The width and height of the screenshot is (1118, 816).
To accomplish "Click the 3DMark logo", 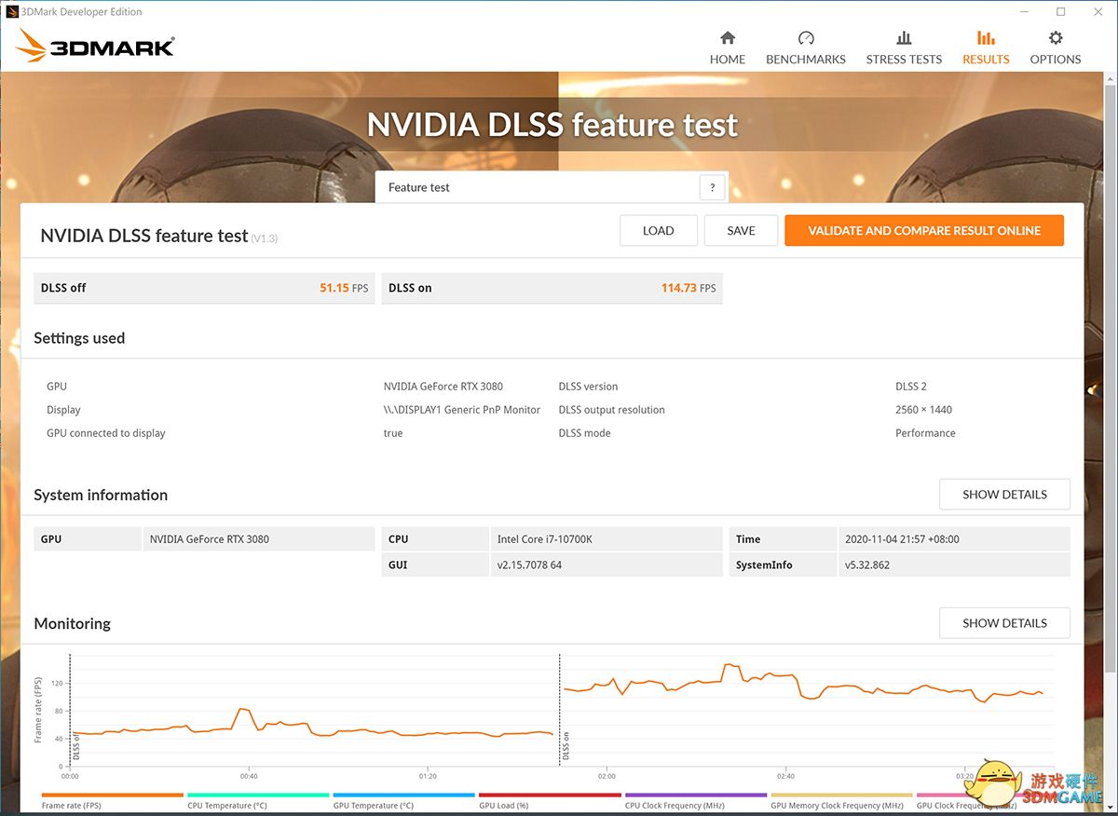I will (x=95, y=45).
